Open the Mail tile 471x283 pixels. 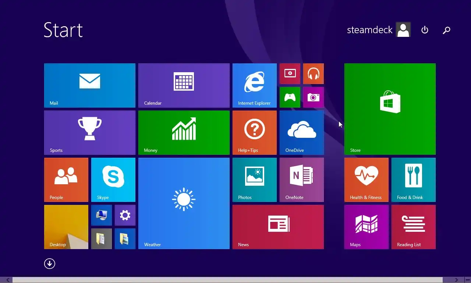pyautogui.click(x=90, y=85)
